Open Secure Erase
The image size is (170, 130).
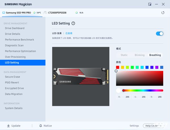(12, 77)
